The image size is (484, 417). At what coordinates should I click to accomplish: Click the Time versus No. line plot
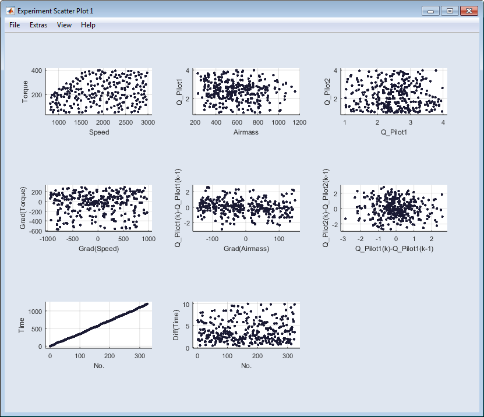[x=98, y=325]
